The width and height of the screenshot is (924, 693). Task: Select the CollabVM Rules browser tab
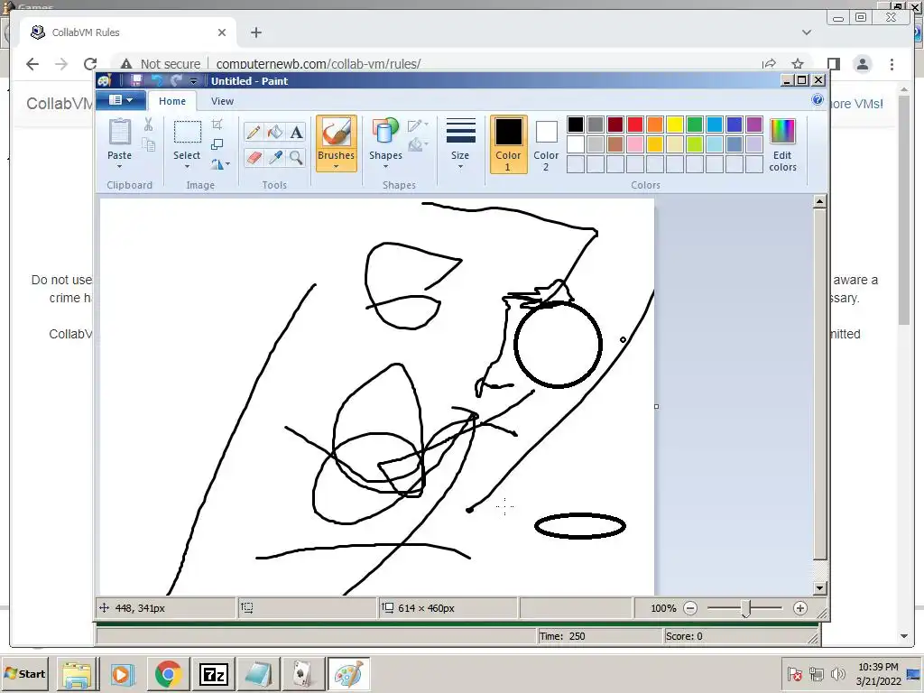click(128, 32)
